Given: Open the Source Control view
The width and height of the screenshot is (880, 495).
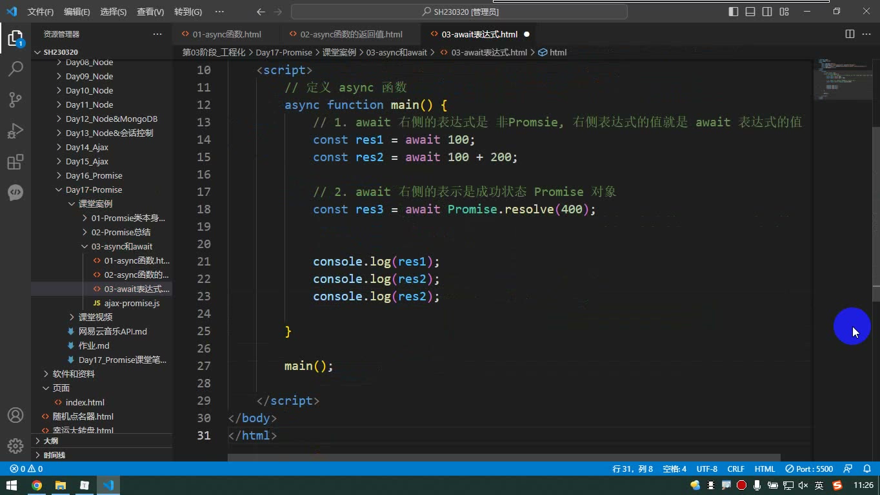Looking at the screenshot, I should (15, 99).
